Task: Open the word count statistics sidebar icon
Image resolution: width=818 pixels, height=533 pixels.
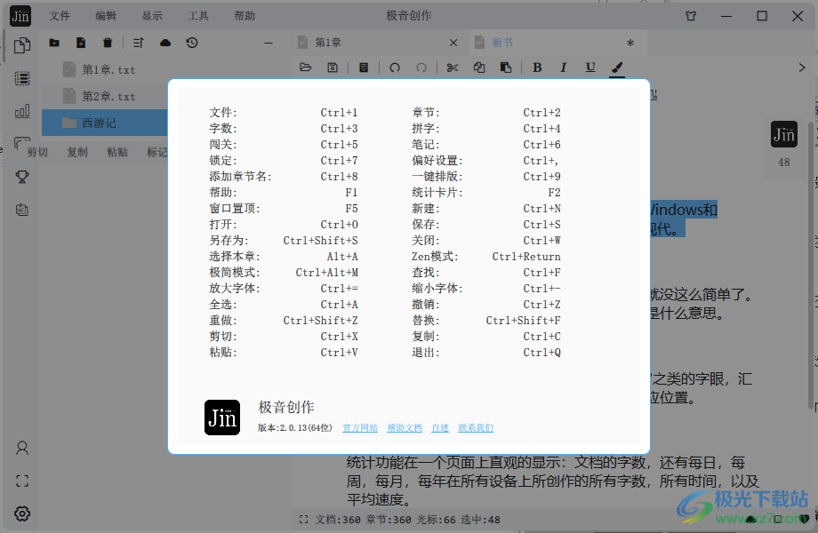Action: click(x=22, y=111)
